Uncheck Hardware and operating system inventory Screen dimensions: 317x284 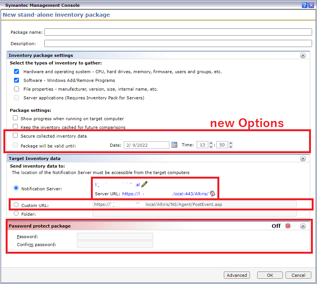click(x=17, y=72)
